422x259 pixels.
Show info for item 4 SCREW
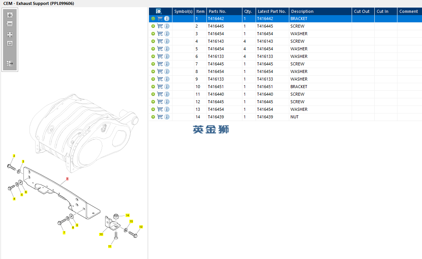point(167,41)
